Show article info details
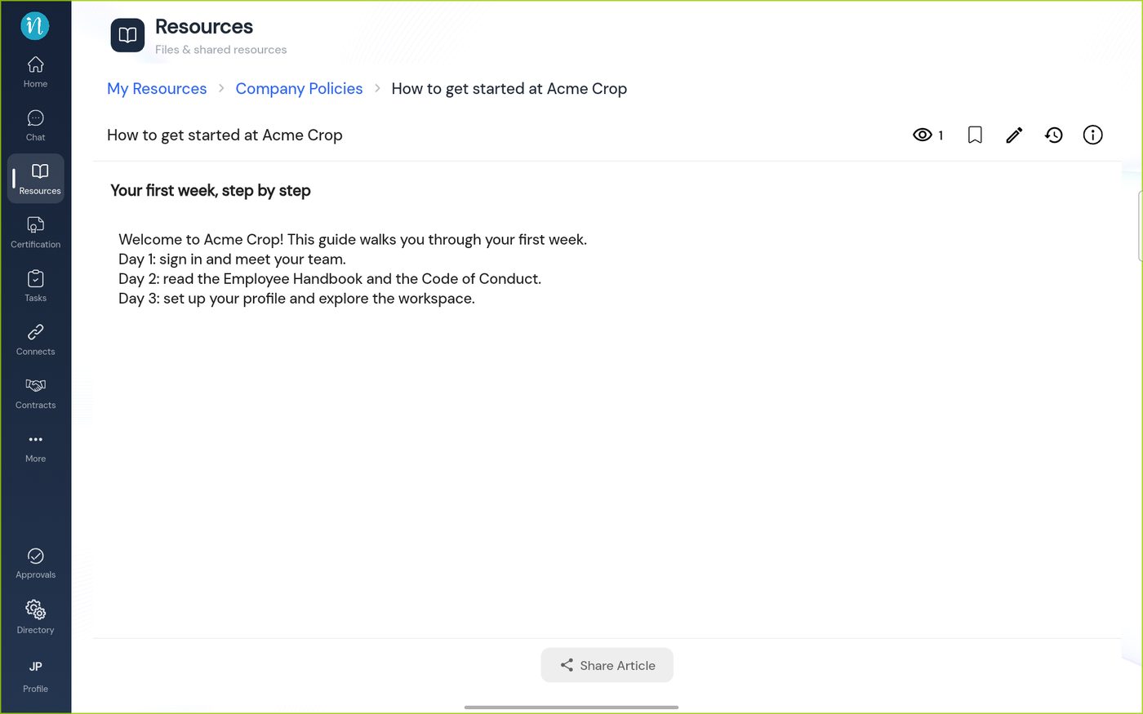This screenshot has height=714, width=1143. [x=1092, y=135]
